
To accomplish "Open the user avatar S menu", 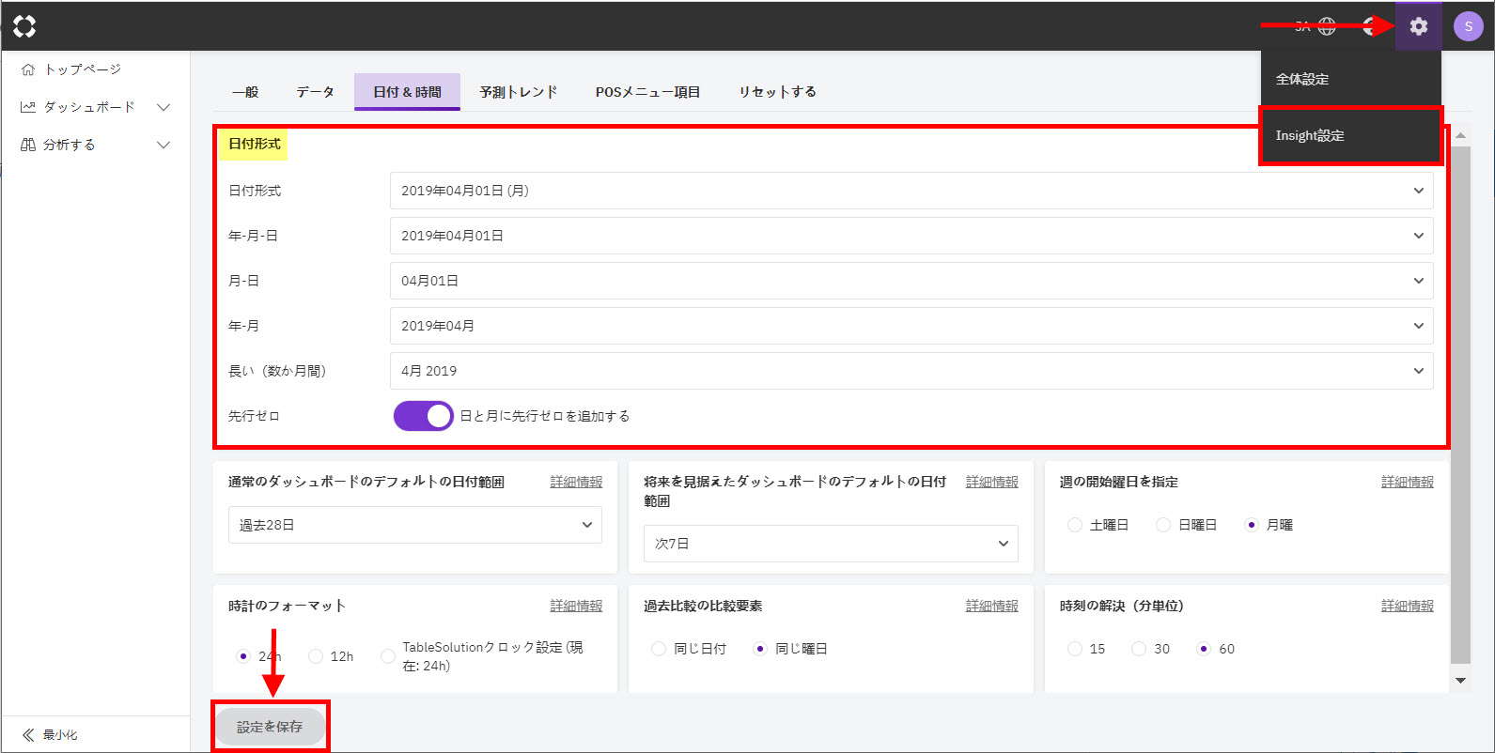I will tap(1468, 26).
